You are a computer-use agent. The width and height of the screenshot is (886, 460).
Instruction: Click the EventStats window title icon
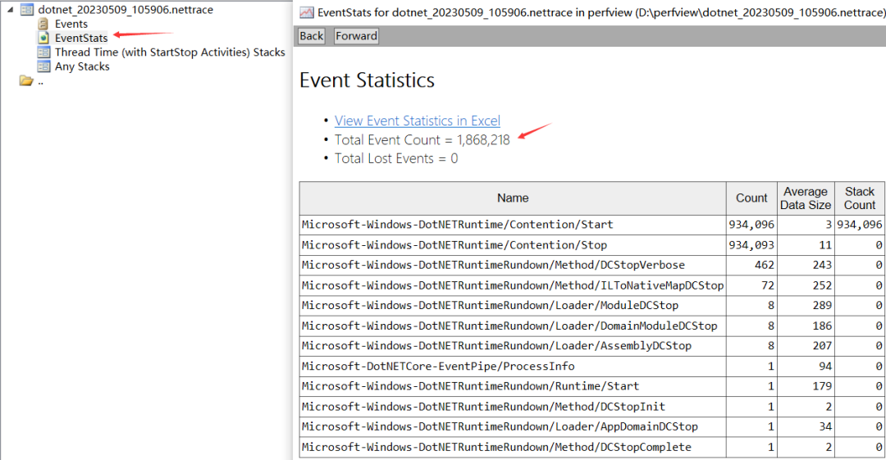point(306,12)
